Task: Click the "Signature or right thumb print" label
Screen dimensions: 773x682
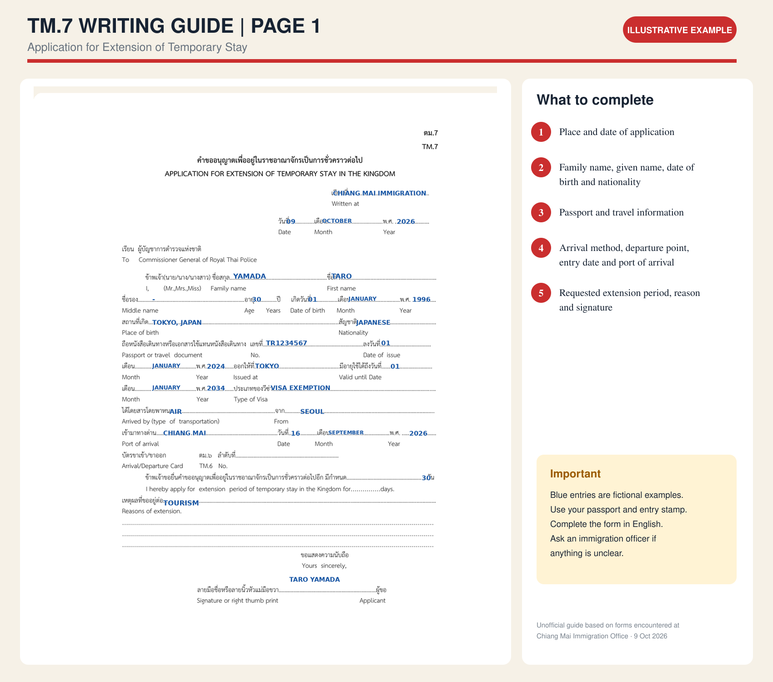Action: coord(237,601)
